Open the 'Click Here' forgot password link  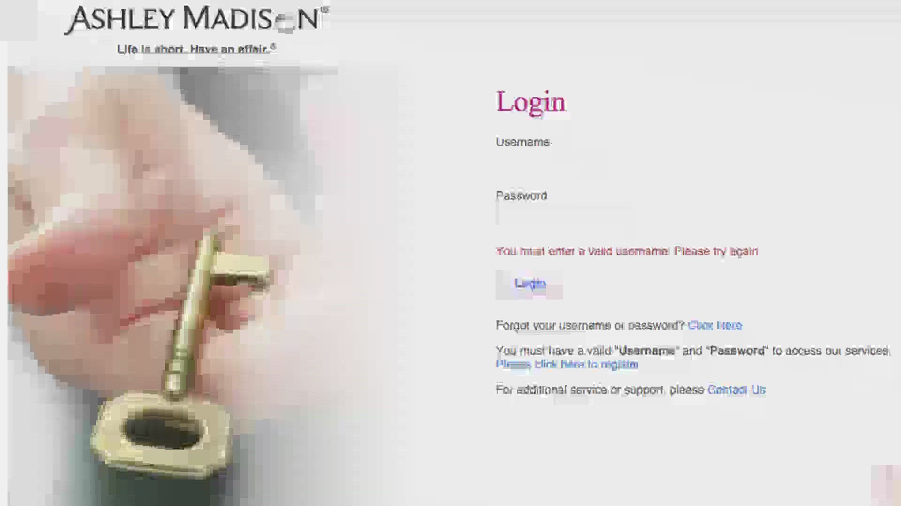[x=715, y=325]
